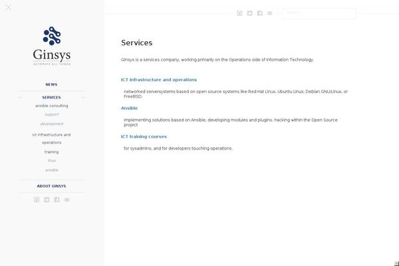Click in the search field in the header
This screenshot has height=266, width=399.
[319, 13]
